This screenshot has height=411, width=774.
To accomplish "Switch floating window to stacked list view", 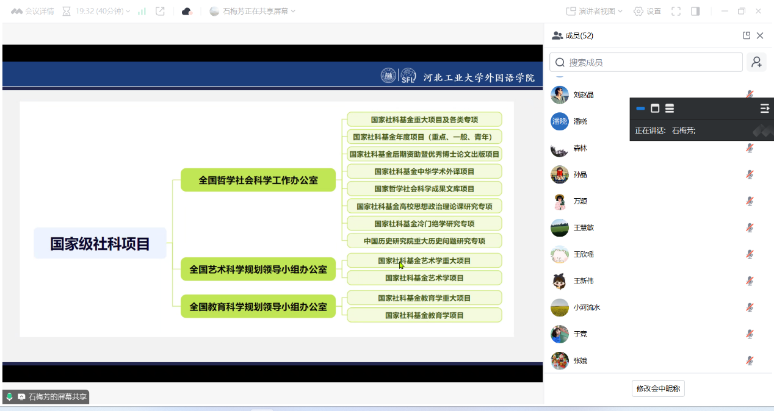I will pyautogui.click(x=670, y=109).
